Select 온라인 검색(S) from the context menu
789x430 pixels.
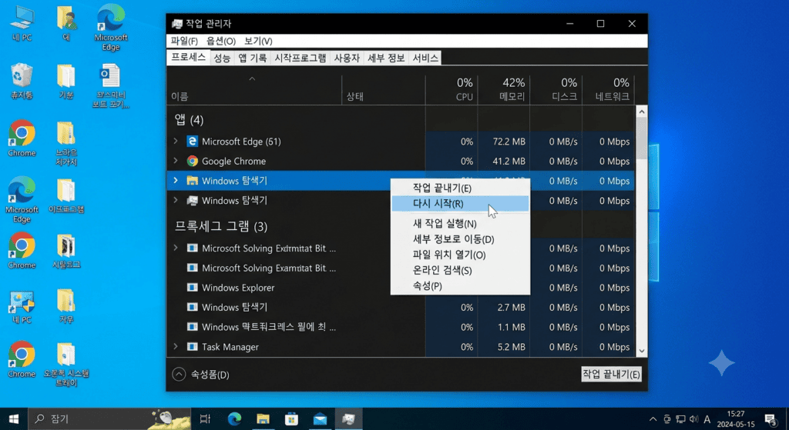(x=460, y=270)
